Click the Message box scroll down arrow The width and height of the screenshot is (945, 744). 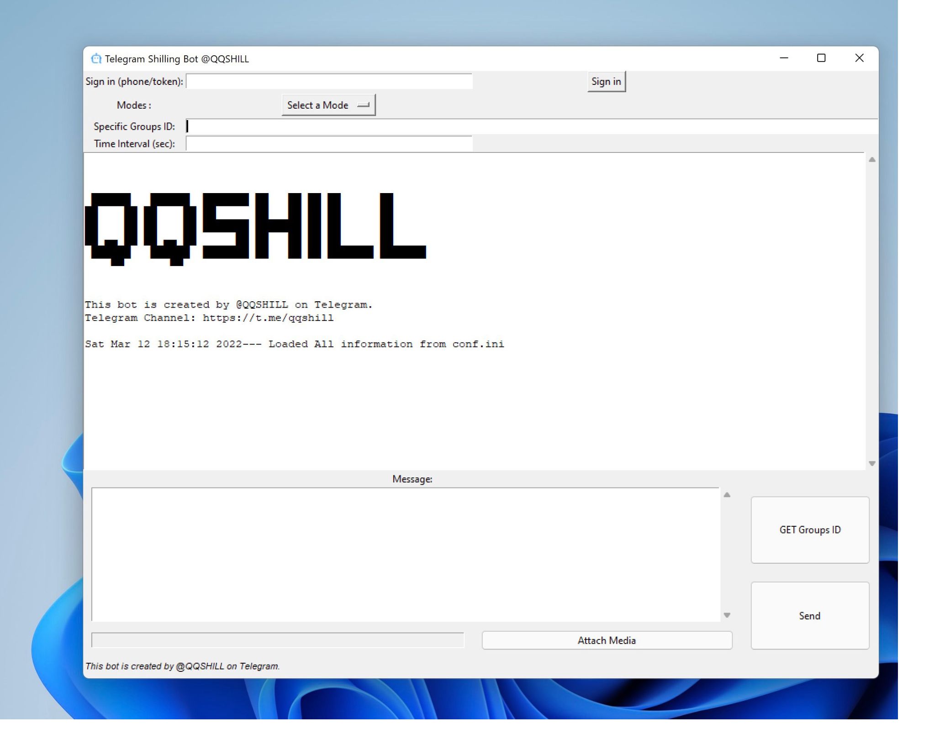(727, 615)
